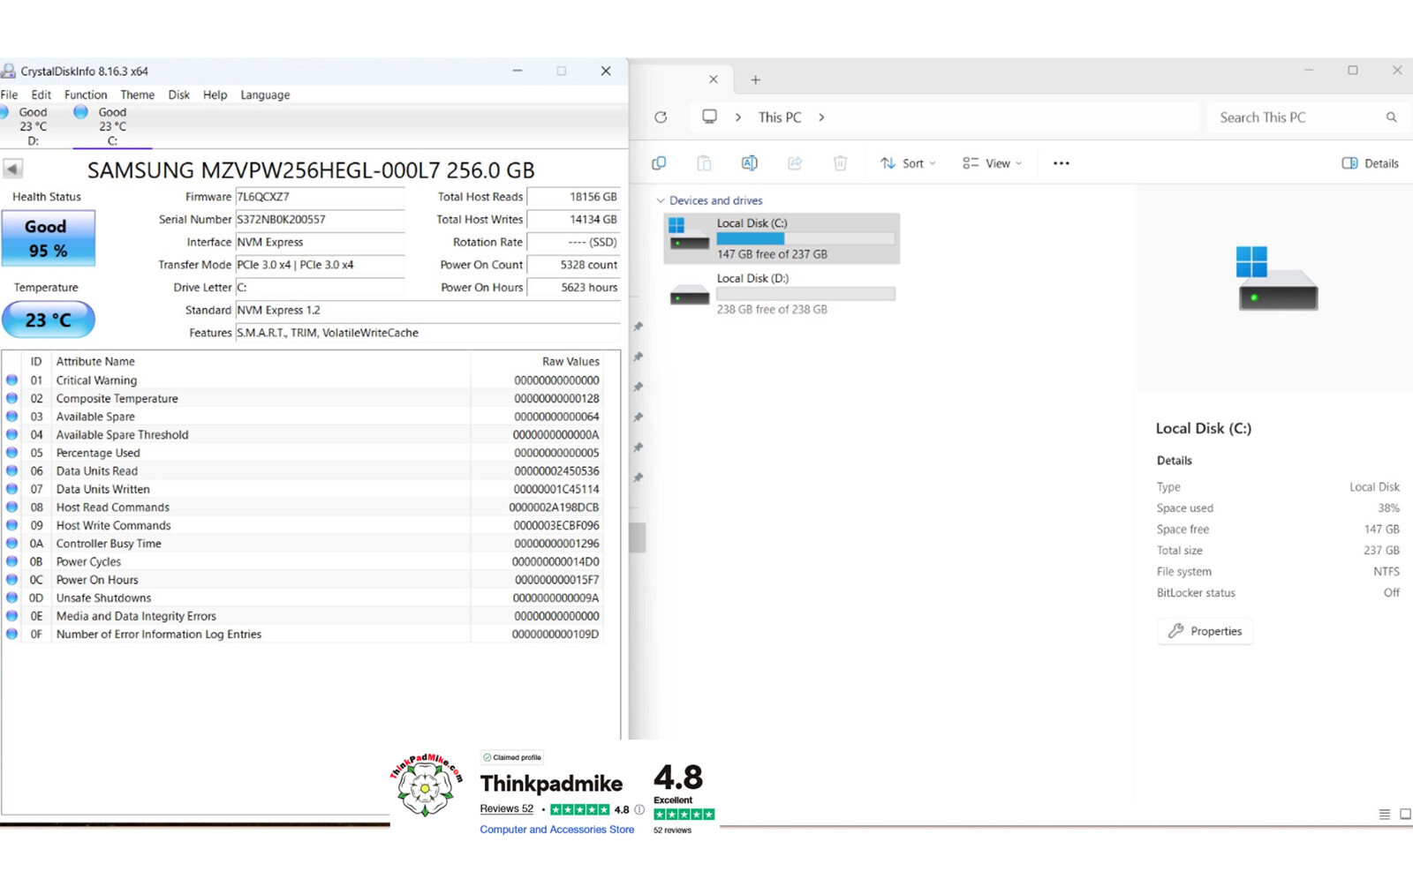The height and width of the screenshot is (887, 1413).
Task: Select the Power Cycles row
Action: (303, 561)
